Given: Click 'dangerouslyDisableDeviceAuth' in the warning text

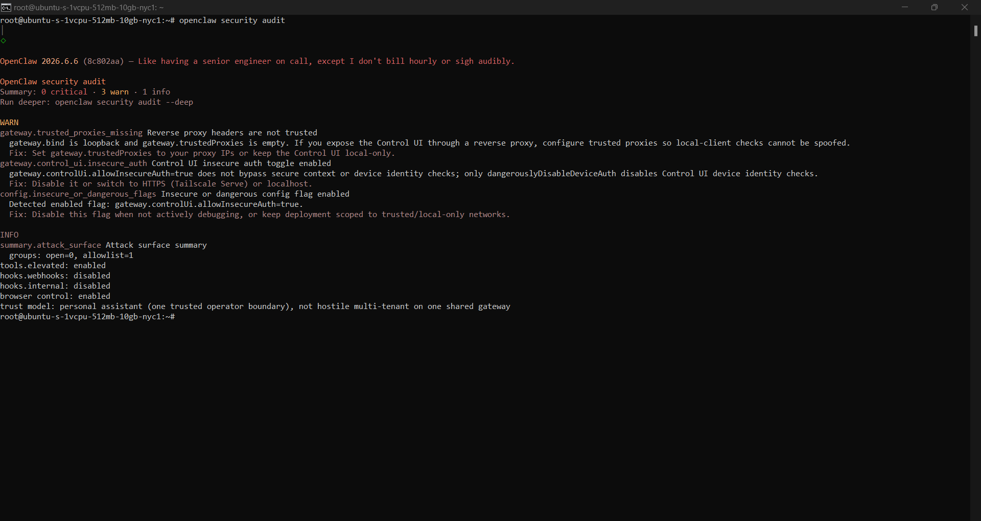Looking at the screenshot, I should [x=552, y=174].
